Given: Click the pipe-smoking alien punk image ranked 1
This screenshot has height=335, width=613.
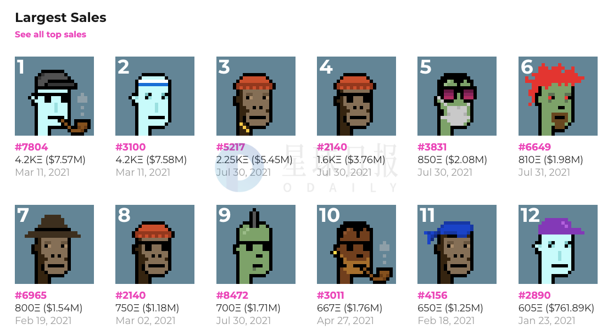Looking at the screenshot, I should tap(54, 96).
